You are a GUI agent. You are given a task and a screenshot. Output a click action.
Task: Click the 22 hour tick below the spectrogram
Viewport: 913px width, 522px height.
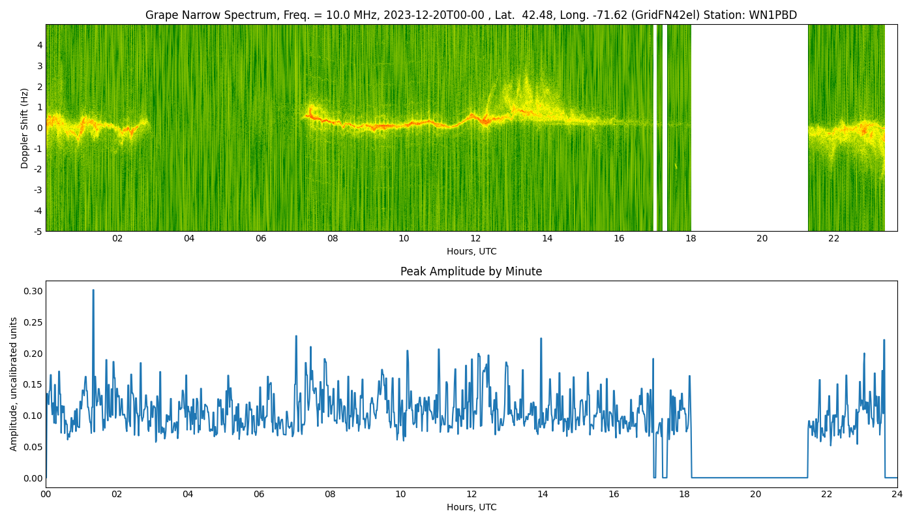833,239
